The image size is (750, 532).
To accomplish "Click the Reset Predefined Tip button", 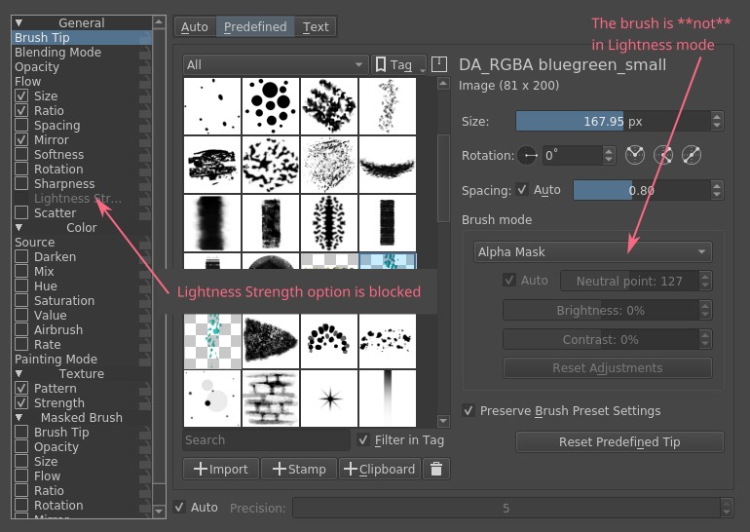I will 619,442.
